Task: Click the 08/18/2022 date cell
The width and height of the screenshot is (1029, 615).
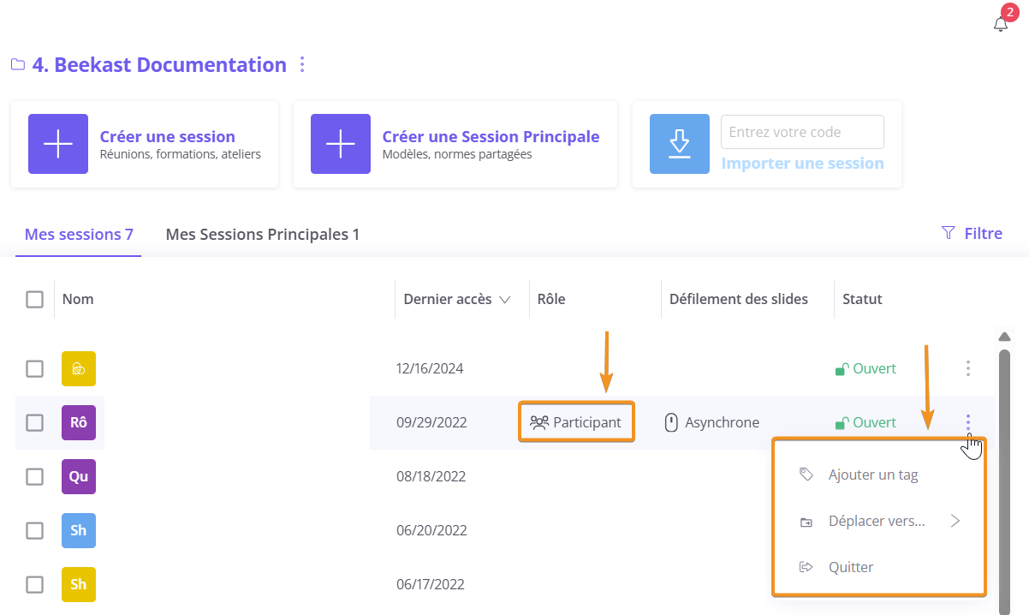Action: tap(431, 476)
